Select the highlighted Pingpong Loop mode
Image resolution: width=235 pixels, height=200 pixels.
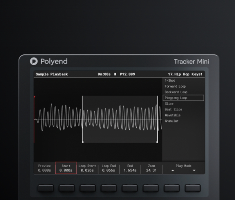pyautogui.click(x=183, y=98)
